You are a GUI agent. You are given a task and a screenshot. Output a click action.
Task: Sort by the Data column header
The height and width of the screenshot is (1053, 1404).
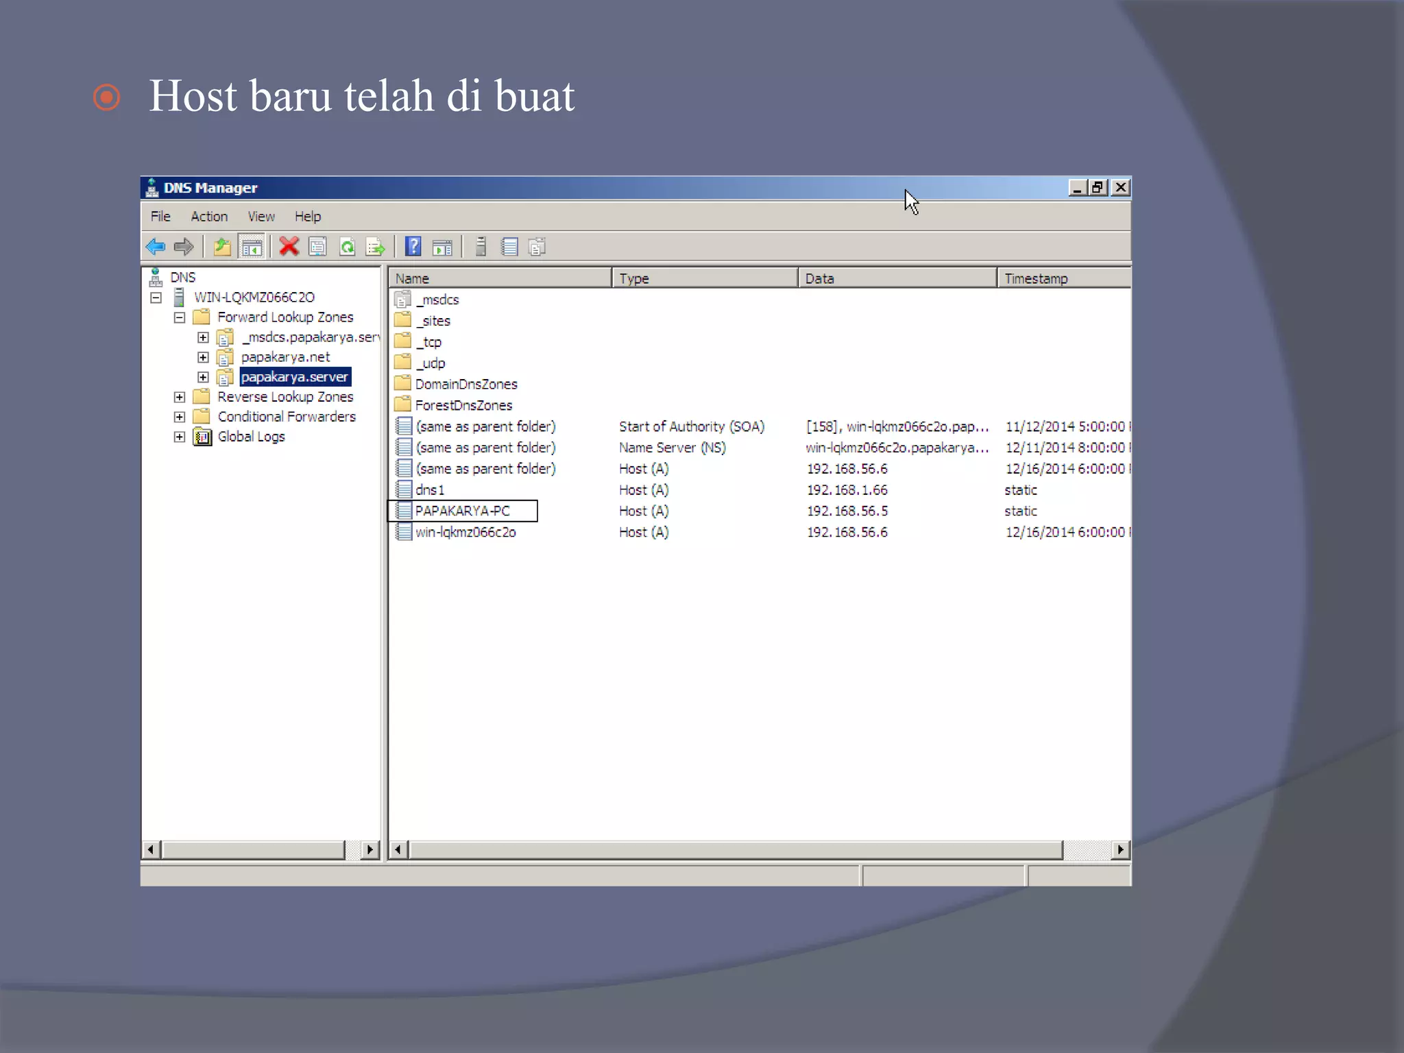[898, 278]
